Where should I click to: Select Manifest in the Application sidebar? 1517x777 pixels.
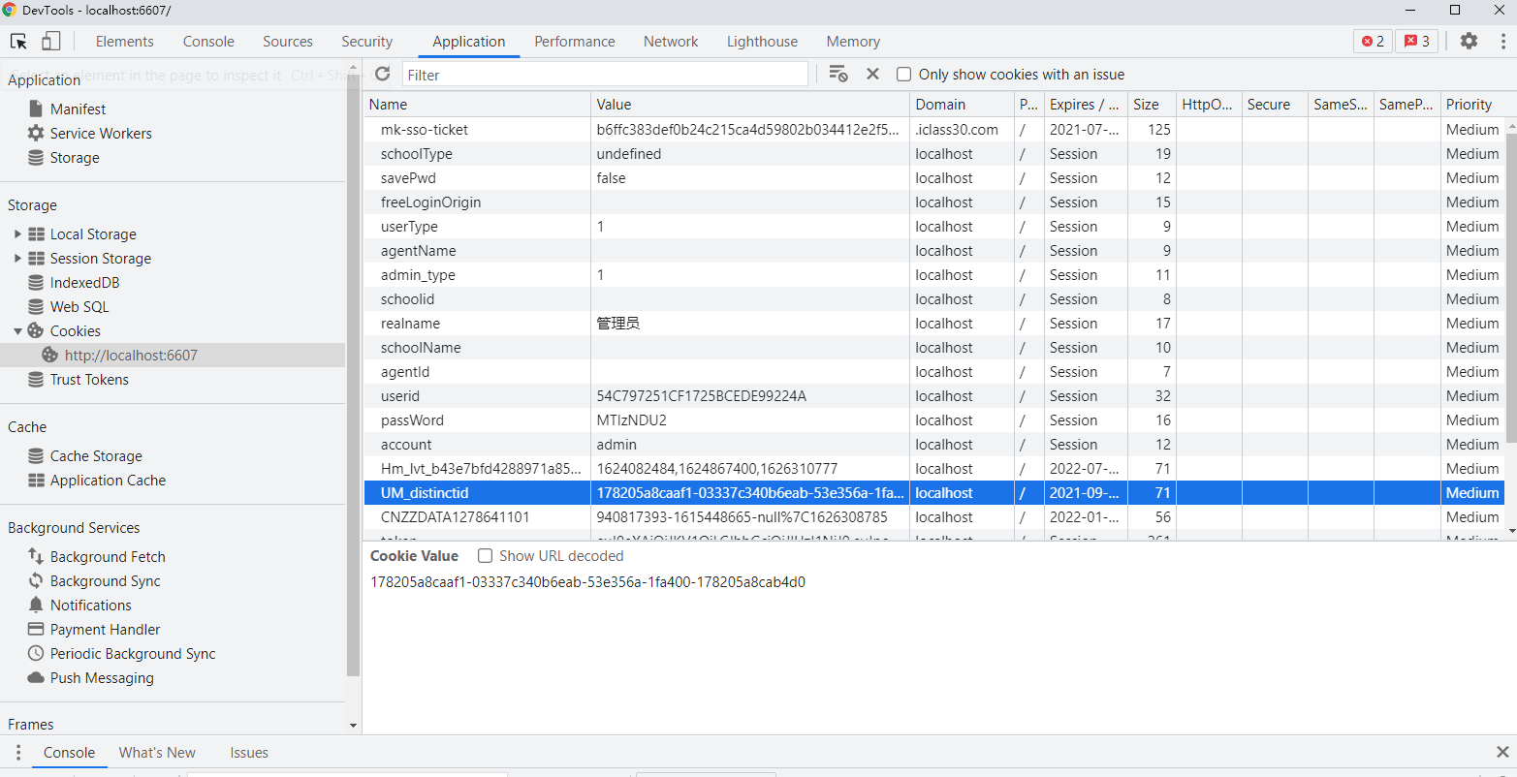78,109
